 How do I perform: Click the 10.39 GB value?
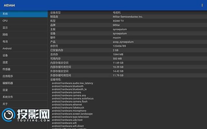(x=118, y=67)
